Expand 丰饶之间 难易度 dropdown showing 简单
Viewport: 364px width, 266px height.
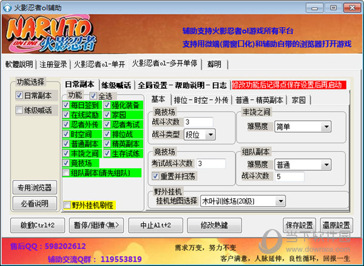[x=303, y=127]
